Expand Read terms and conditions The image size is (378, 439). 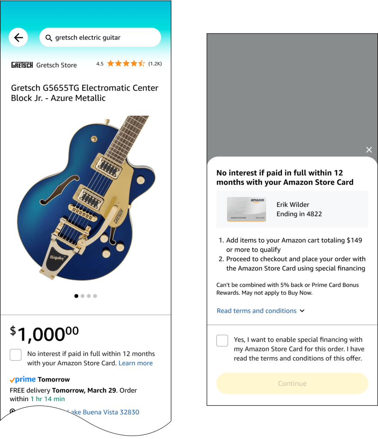[256, 311]
